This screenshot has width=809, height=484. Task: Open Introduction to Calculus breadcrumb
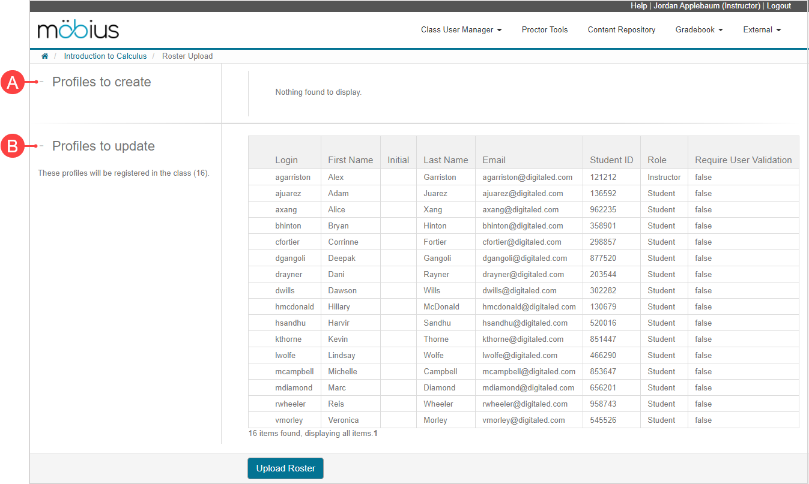click(105, 56)
